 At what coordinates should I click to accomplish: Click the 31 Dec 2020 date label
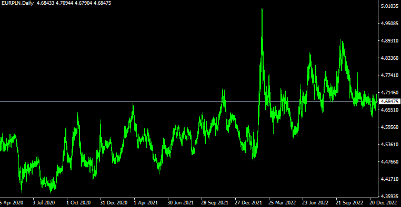pyautogui.click(x=114, y=203)
